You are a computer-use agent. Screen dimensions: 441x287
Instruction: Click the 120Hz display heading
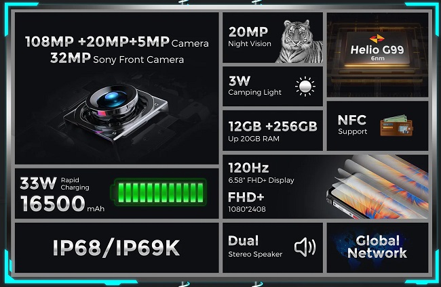tap(248, 168)
